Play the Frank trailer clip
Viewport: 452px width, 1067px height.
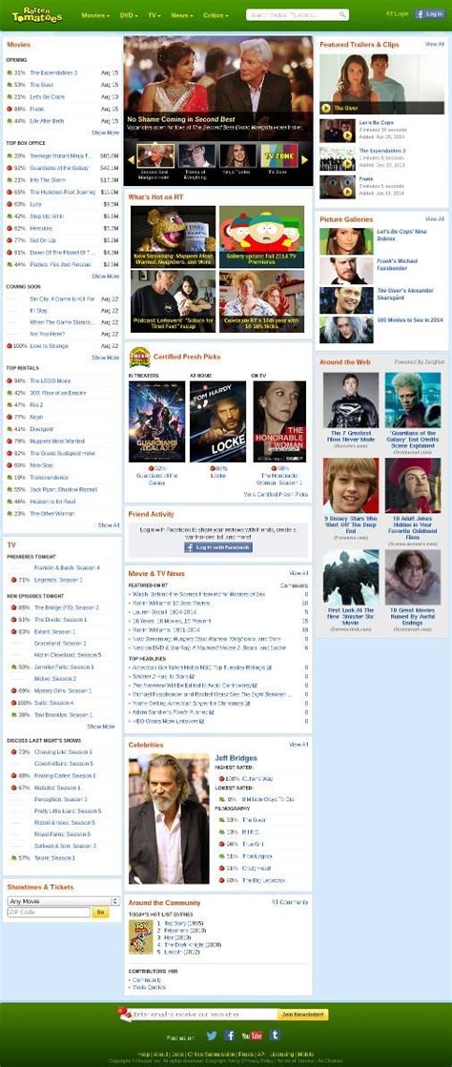point(348,192)
